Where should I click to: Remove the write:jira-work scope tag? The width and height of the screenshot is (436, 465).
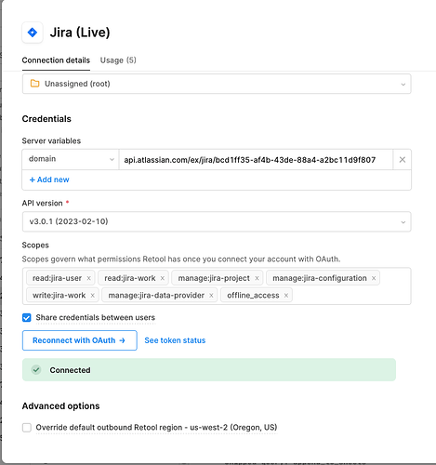[x=92, y=296]
